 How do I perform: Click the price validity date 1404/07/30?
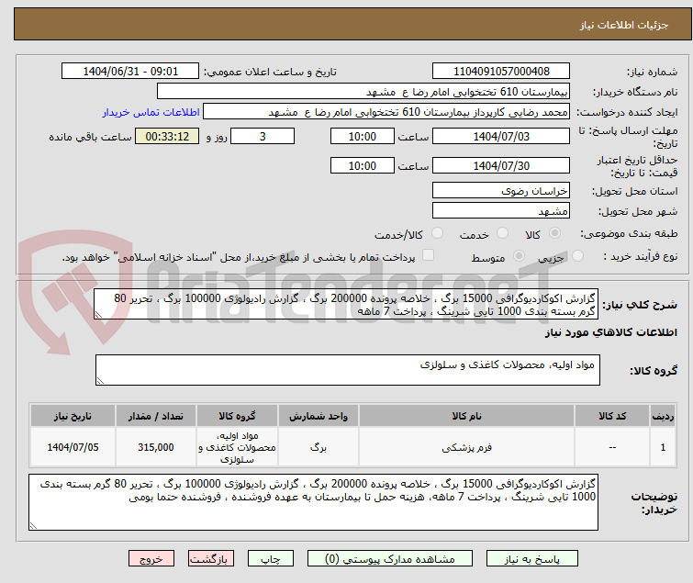click(501, 166)
